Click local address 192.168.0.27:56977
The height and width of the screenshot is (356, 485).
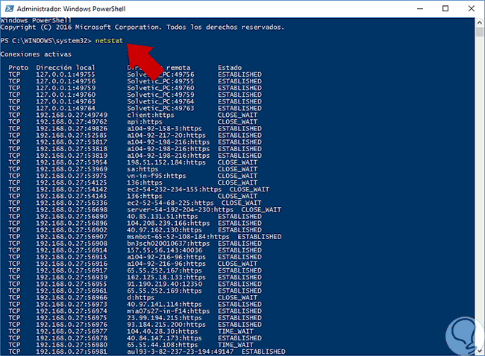pyautogui.click(x=72, y=332)
